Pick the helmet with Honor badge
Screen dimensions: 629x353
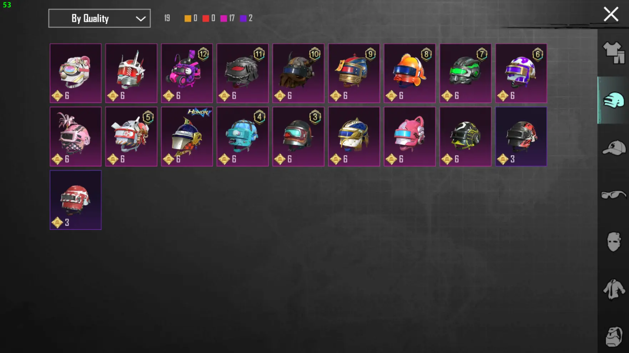click(x=187, y=136)
